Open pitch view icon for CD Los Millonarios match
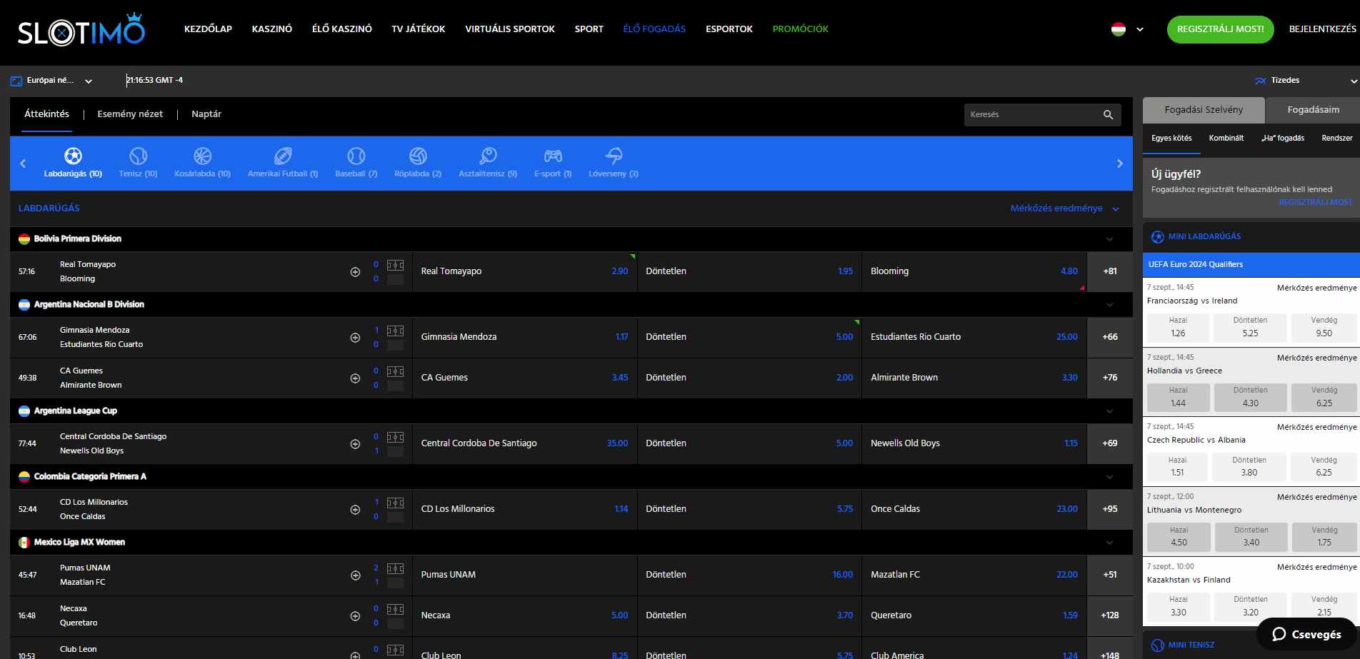The image size is (1360, 659). pos(395,503)
